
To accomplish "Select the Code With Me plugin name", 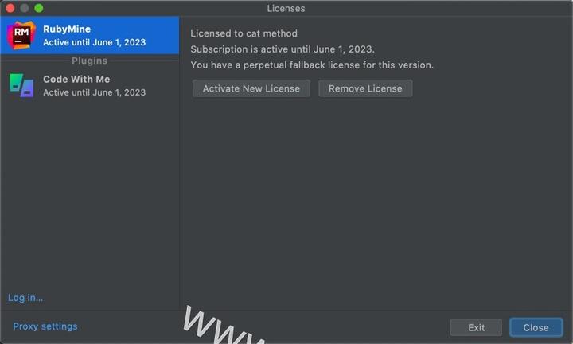I will point(76,79).
